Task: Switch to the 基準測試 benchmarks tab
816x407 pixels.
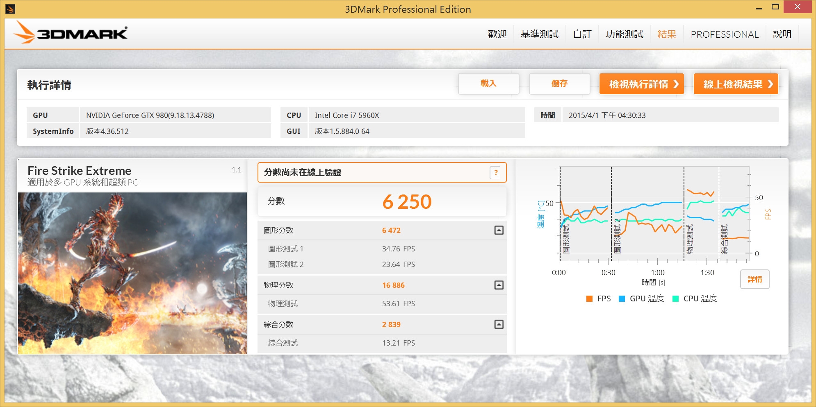Action: click(x=540, y=34)
